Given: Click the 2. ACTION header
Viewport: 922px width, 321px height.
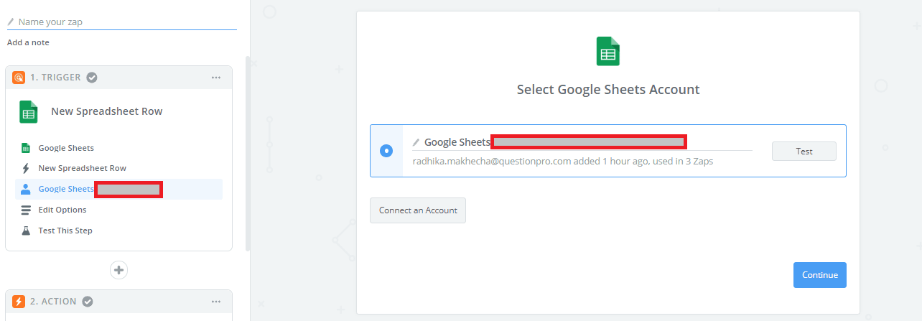Looking at the screenshot, I should pyautogui.click(x=118, y=302).
